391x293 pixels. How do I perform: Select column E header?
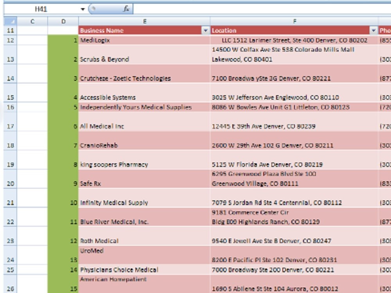[144, 21]
